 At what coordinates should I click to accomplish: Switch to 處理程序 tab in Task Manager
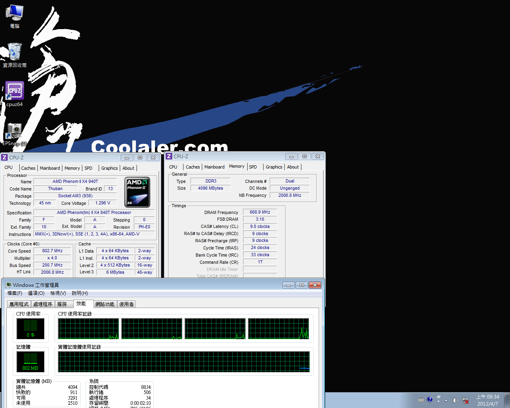(x=43, y=304)
